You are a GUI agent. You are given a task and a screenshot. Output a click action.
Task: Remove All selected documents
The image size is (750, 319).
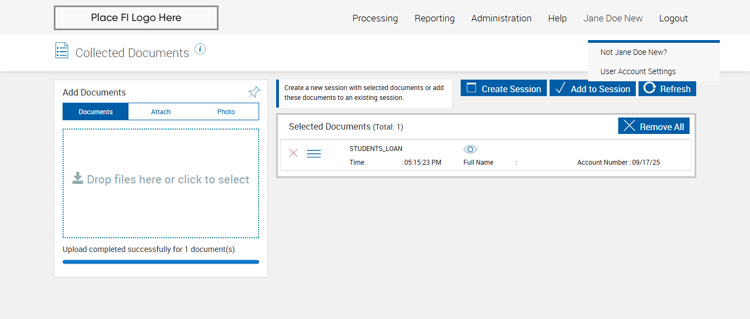tap(654, 126)
